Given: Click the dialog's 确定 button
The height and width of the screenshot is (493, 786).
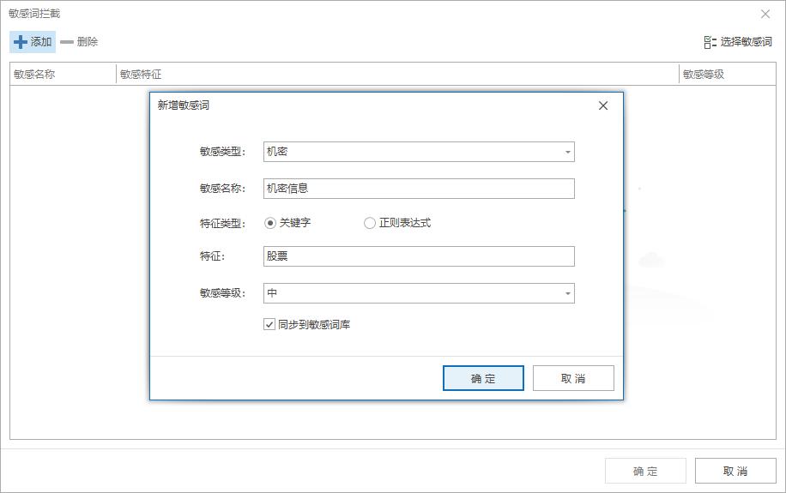Looking at the screenshot, I should coord(483,378).
